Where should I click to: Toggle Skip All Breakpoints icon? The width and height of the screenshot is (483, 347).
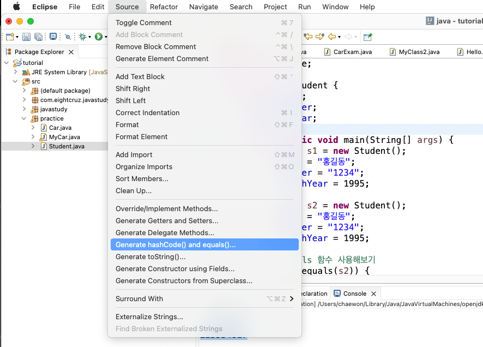pyautogui.click(x=68, y=37)
